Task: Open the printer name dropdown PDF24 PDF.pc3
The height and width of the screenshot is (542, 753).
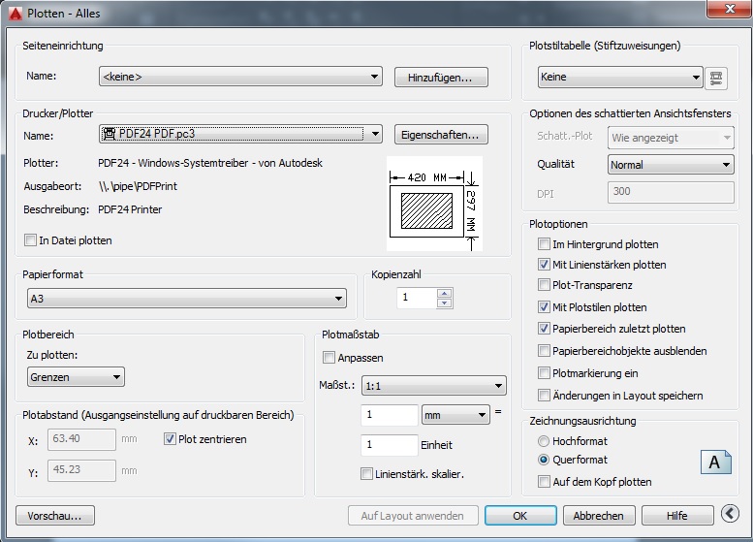Action: click(240, 134)
